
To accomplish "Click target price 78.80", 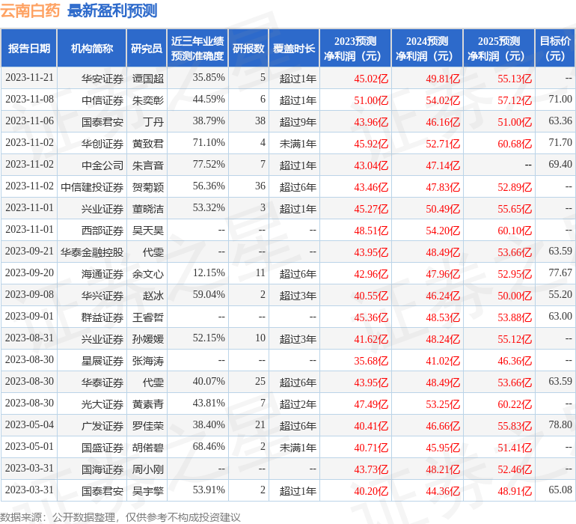I will [560, 424].
